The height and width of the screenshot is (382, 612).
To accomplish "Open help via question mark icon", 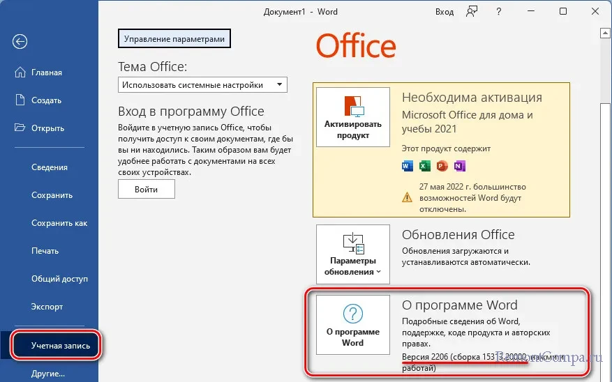I will (498, 11).
